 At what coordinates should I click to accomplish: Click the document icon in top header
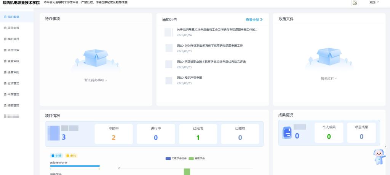pos(355,3)
